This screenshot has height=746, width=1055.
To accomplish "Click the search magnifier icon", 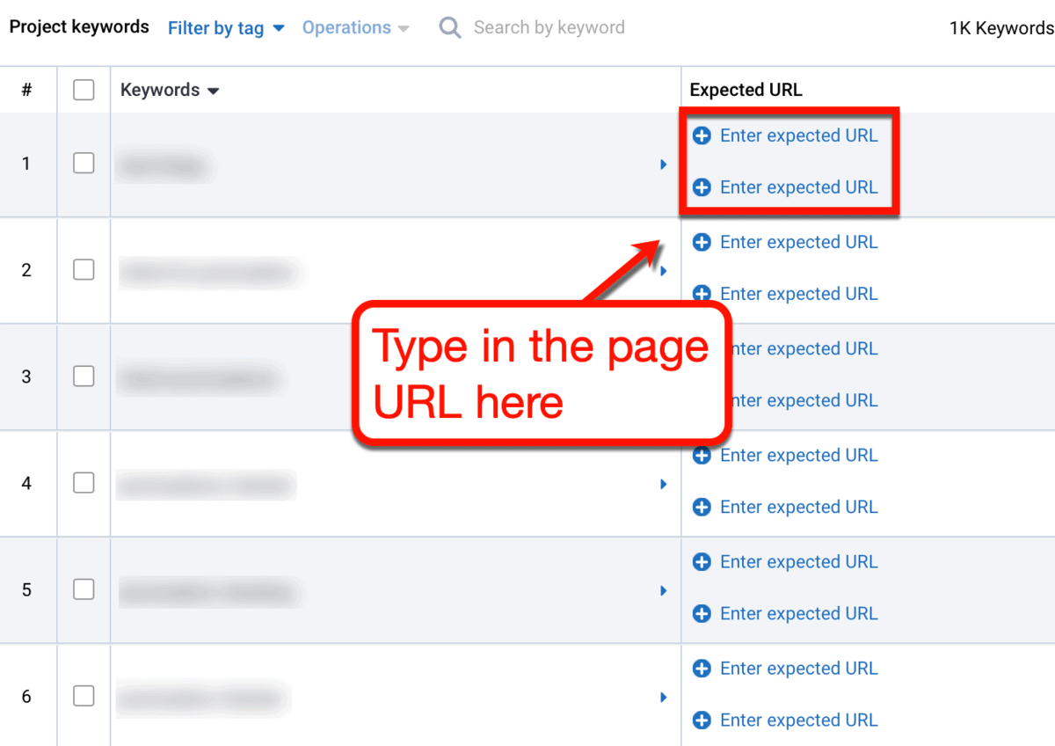I will (x=449, y=27).
